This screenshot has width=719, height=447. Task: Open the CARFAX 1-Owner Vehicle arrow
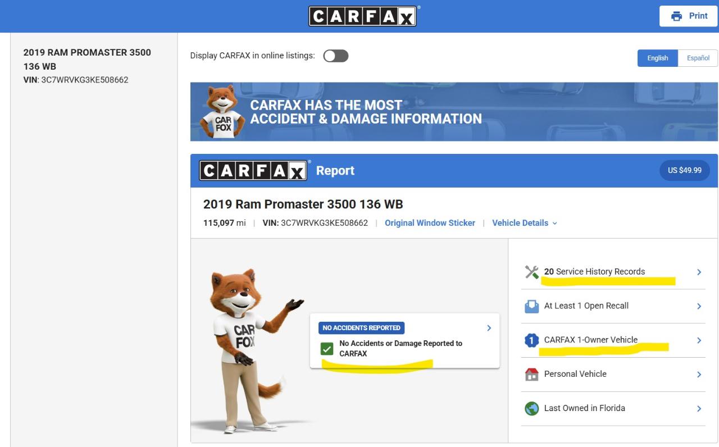point(699,340)
